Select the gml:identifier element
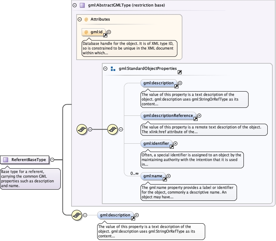 (156, 144)
